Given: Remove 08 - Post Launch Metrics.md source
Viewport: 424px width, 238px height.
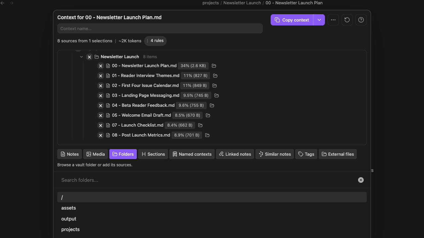Looking at the screenshot, I should (x=101, y=135).
